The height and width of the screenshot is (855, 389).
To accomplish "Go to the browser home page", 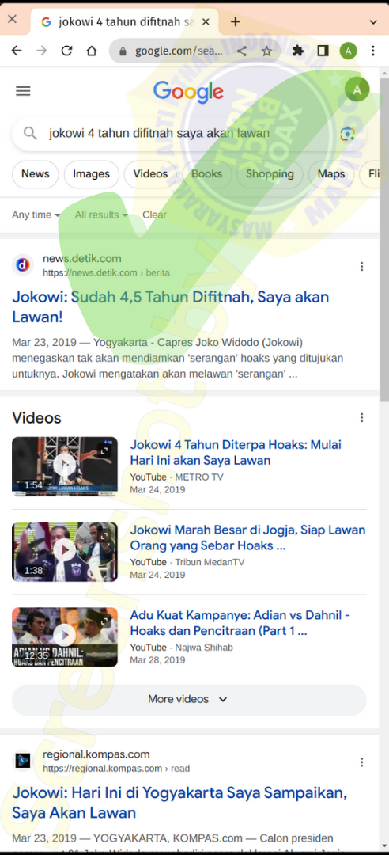I will (92, 51).
